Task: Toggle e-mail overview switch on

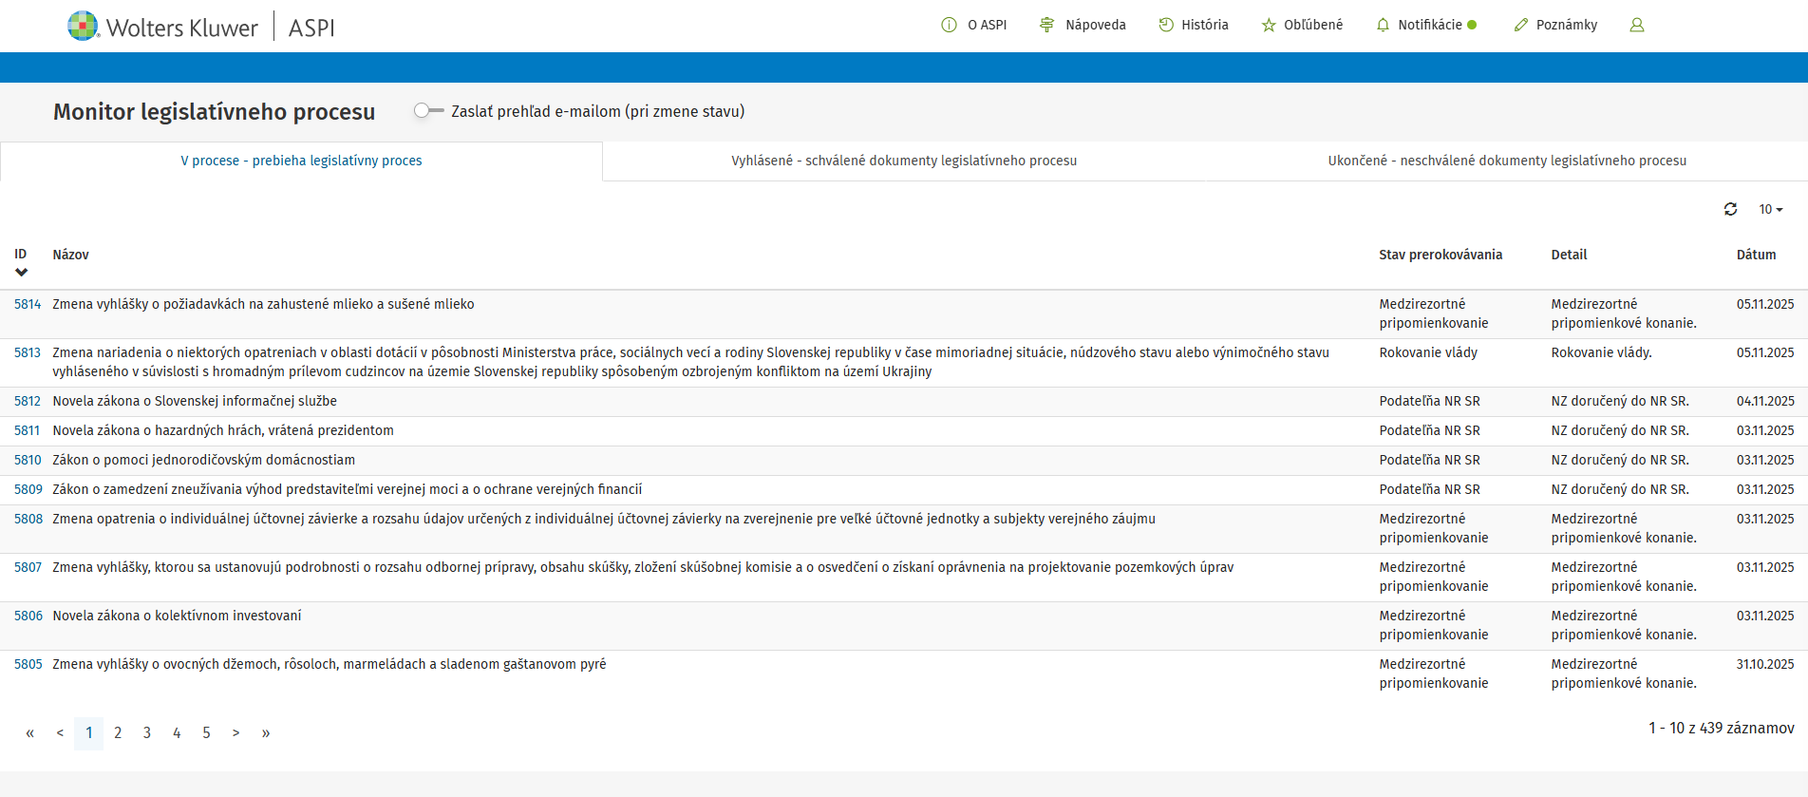Action: (428, 111)
